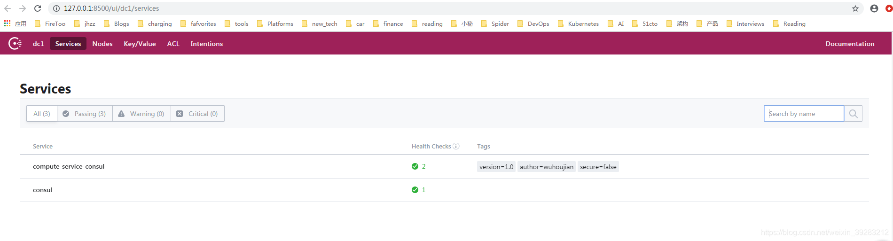The width and height of the screenshot is (893, 241).
Task: Click the site info icon in address bar
Action: click(56, 8)
